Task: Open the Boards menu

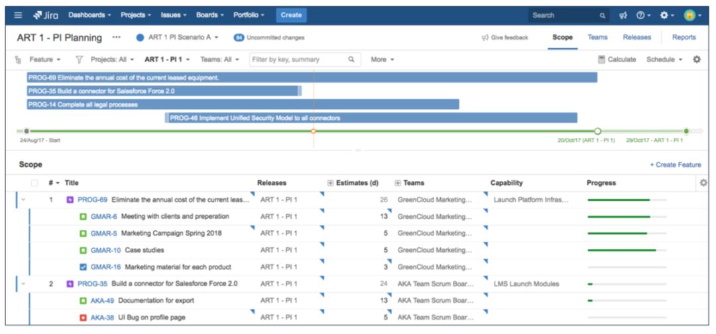Action: coord(209,15)
